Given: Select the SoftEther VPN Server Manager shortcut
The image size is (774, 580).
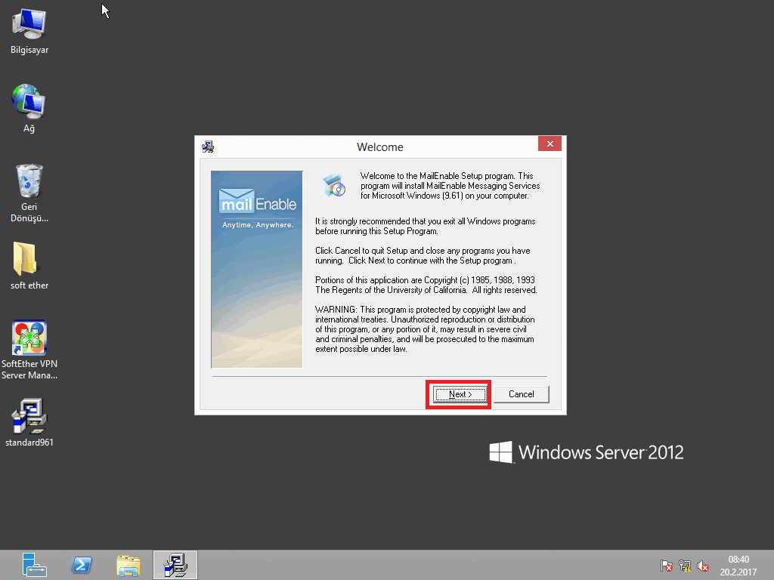Looking at the screenshot, I should coord(29,350).
